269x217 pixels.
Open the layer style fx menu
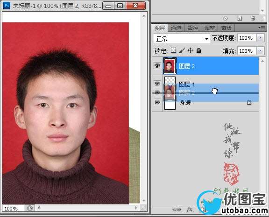coord(190,209)
